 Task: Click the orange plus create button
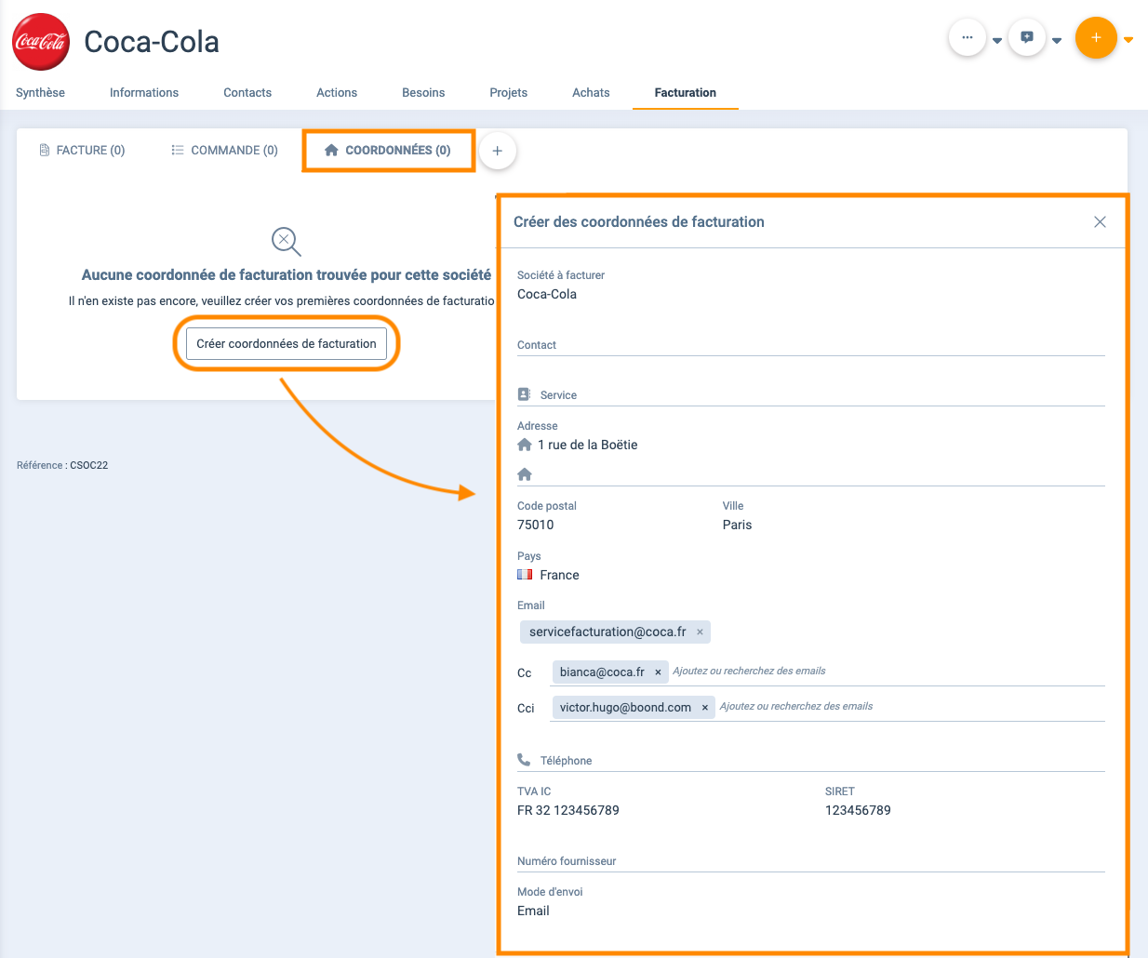click(x=1096, y=37)
